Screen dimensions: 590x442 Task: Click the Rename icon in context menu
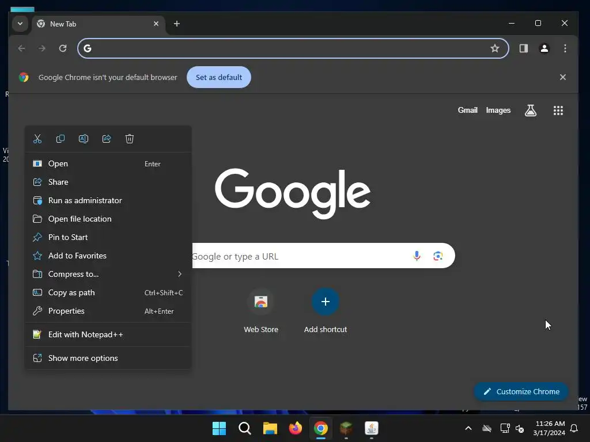[84, 139]
